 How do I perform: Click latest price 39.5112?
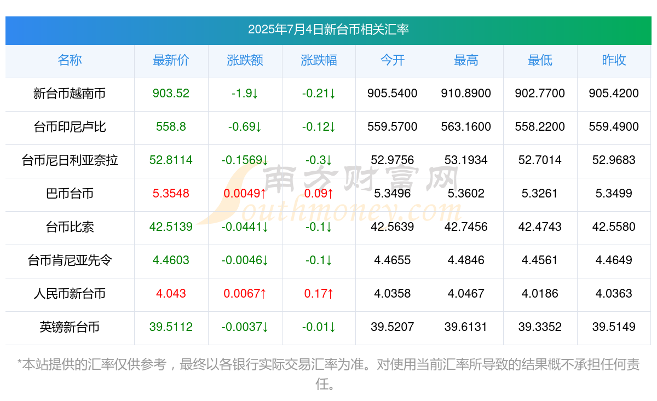coord(171,327)
